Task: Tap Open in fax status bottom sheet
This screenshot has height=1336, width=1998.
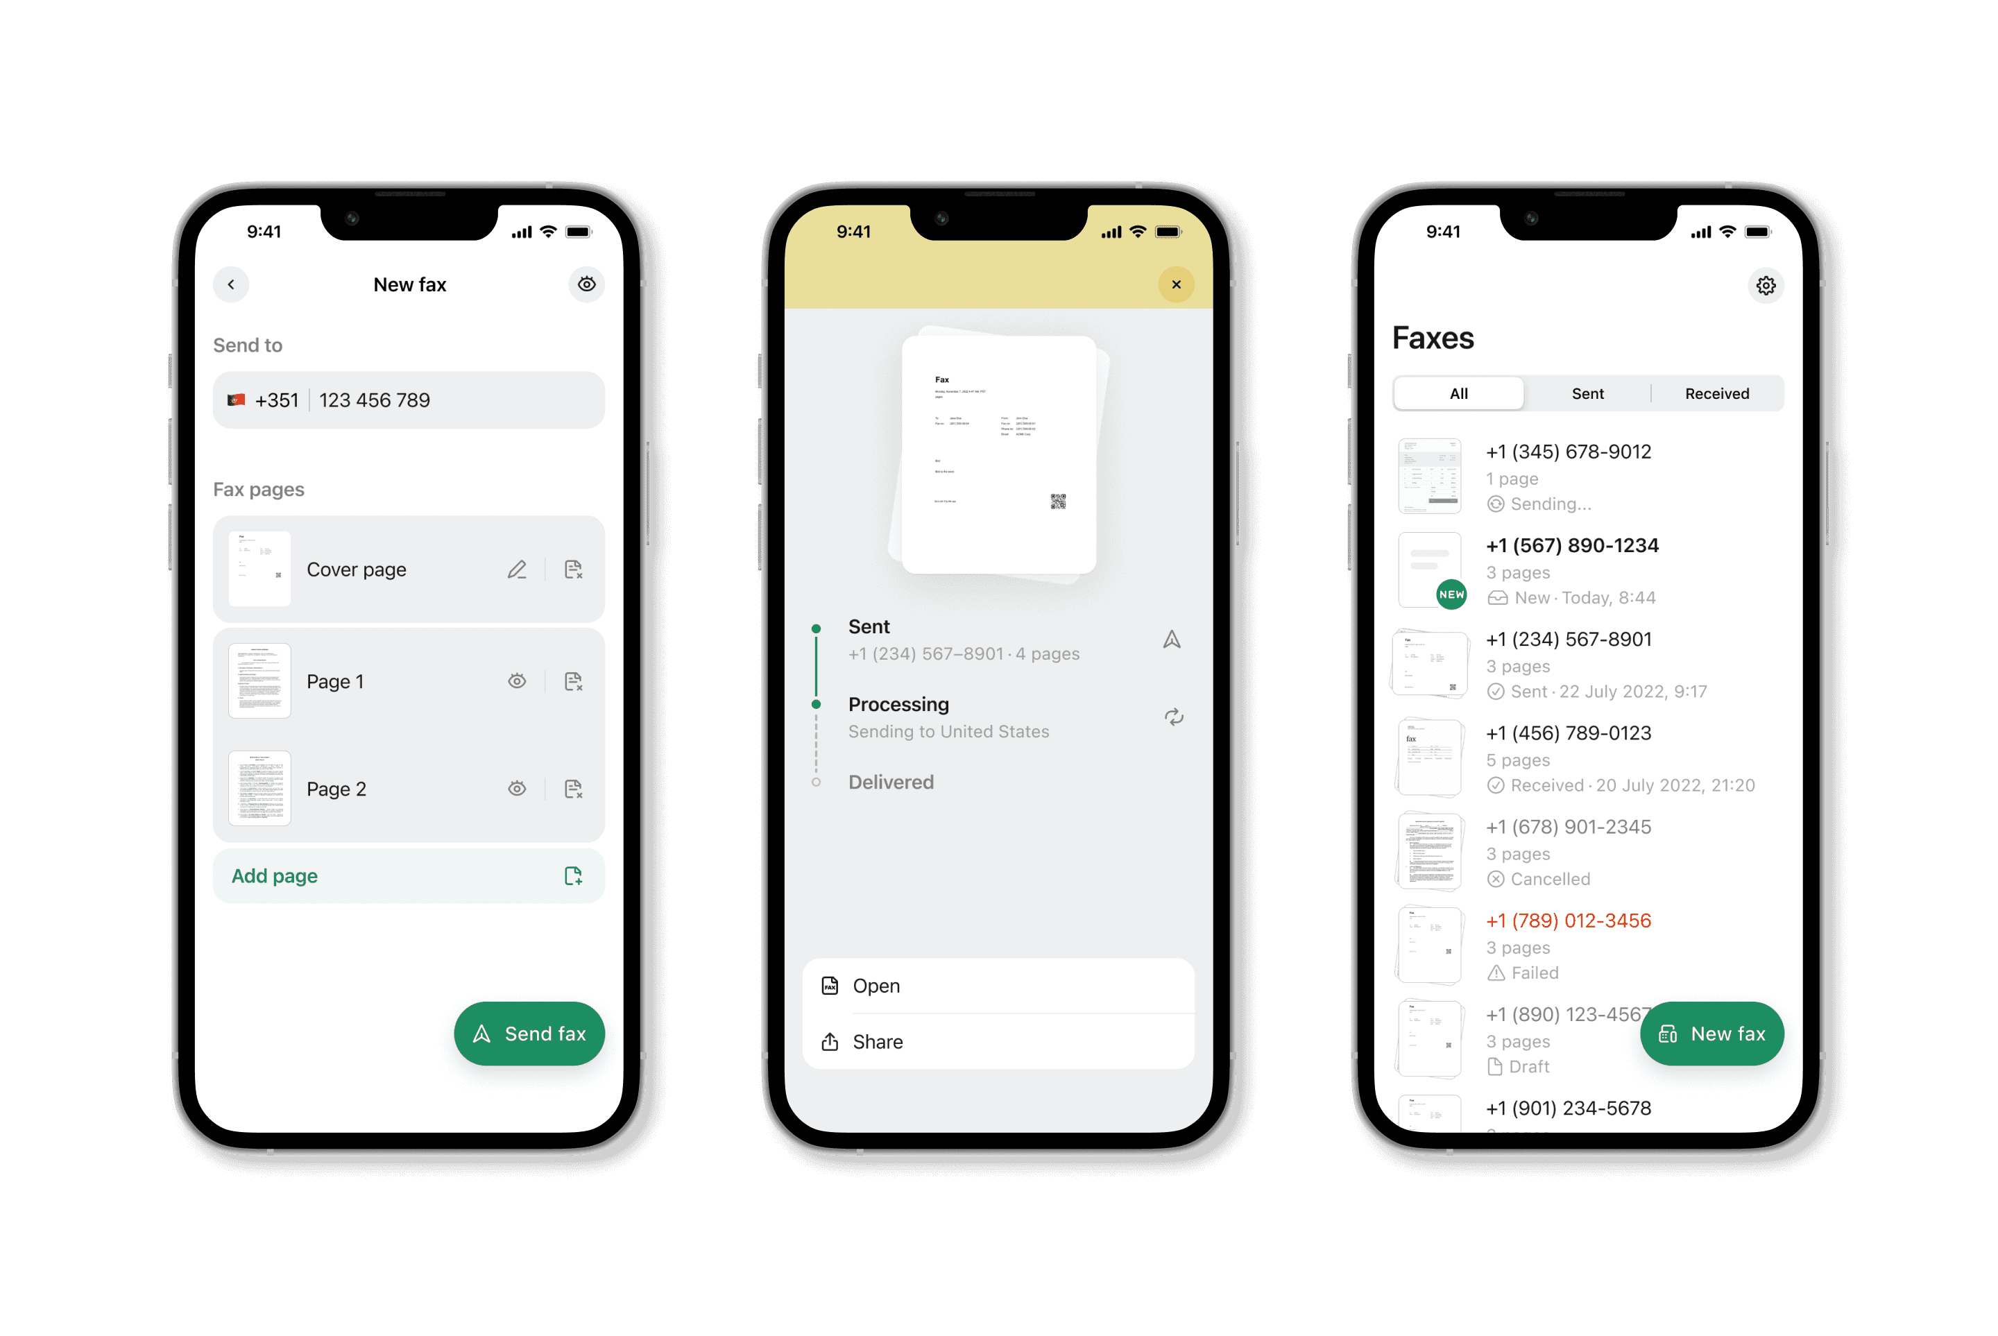Action: tap(1000, 986)
